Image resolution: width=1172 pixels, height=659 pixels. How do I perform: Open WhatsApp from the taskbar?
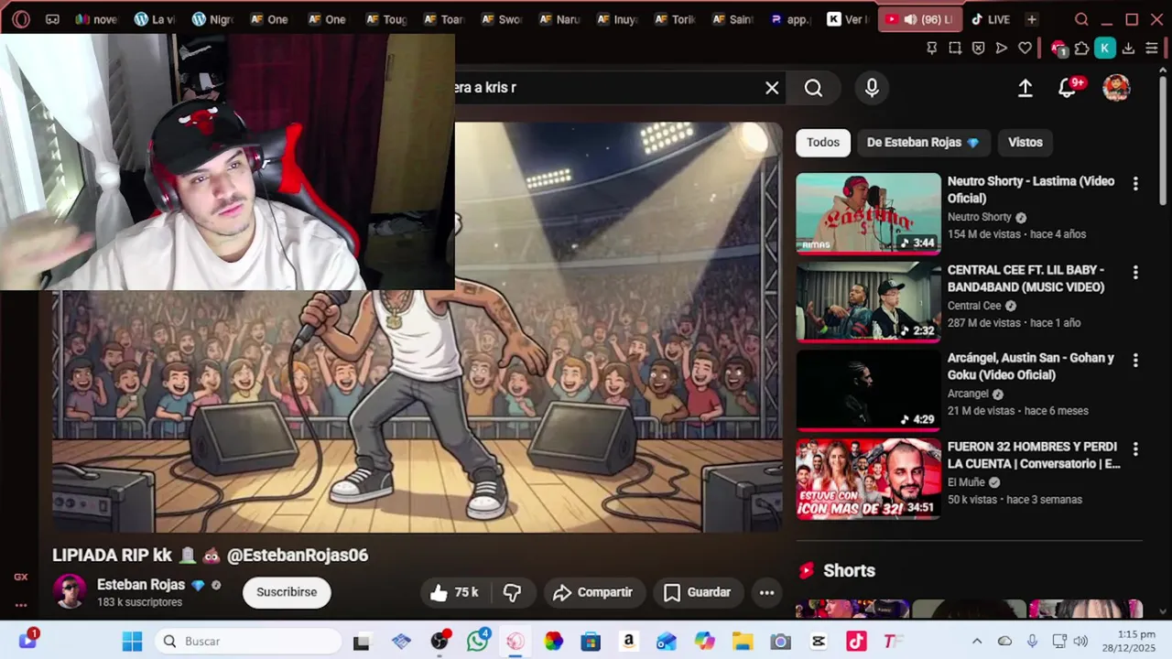coord(477,641)
